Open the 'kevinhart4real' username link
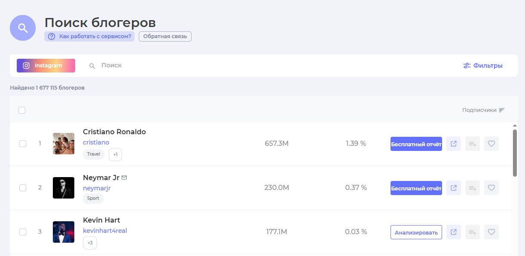This screenshot has width=525, height=256. coord(105,231)
